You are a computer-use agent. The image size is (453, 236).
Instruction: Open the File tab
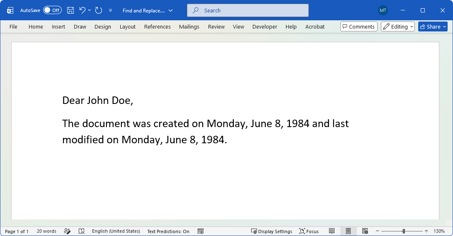pos(13,26)
